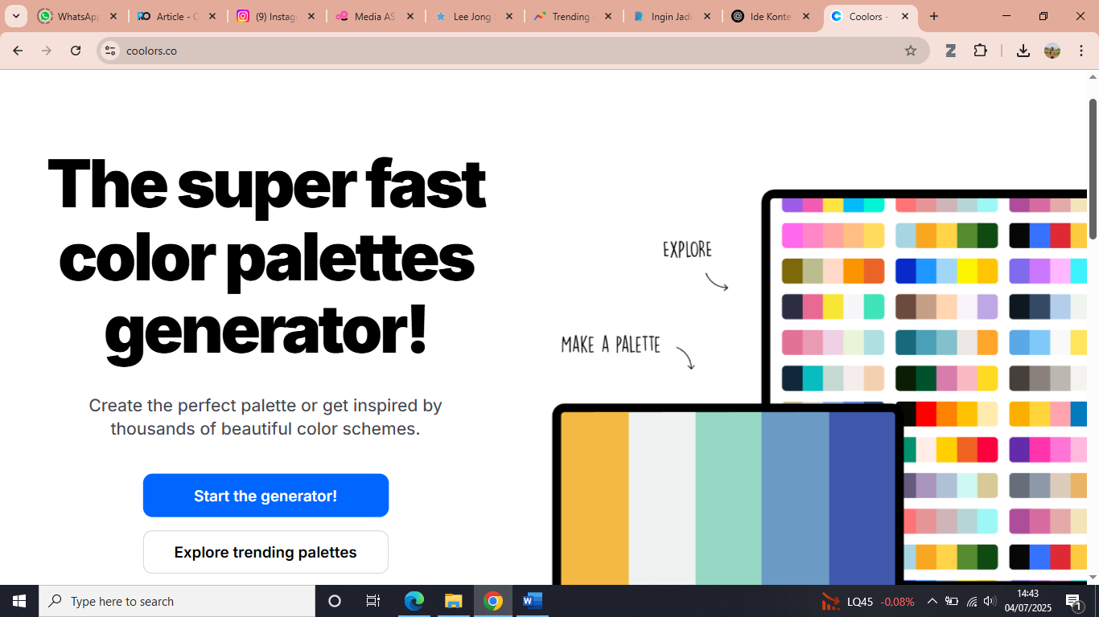Open the notification center icon
The image size is (1099, 617).
(1074, 601)
